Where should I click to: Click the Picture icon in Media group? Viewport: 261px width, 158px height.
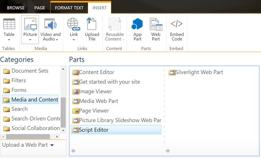click(30, 24)
